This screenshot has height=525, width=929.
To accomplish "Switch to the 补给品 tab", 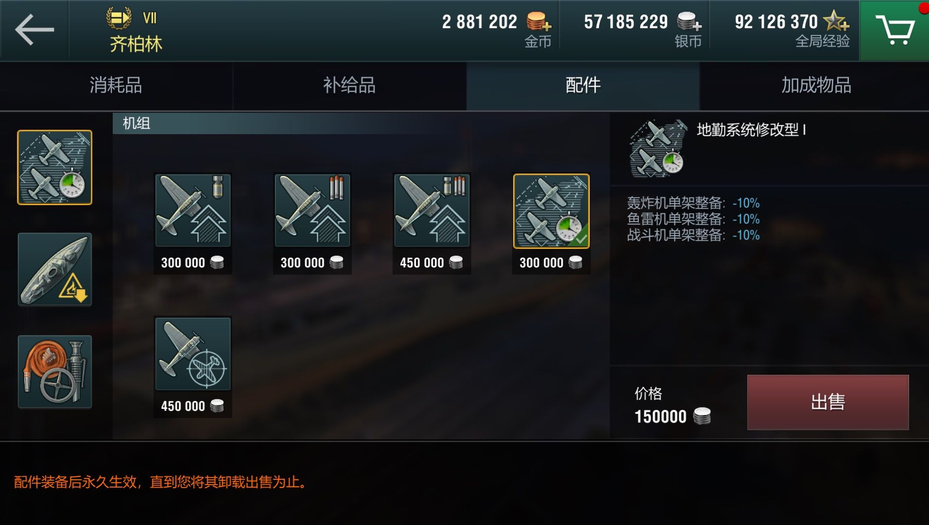I will pos(349,86).
